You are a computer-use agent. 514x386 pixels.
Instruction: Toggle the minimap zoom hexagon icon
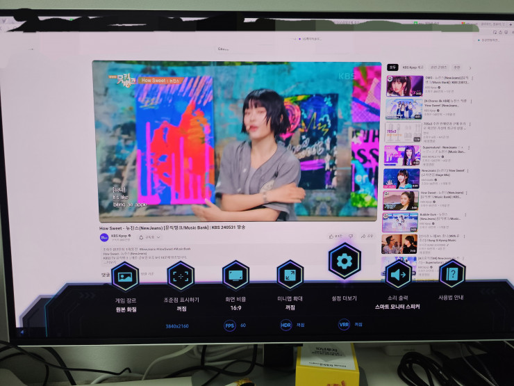click(290, 275)
